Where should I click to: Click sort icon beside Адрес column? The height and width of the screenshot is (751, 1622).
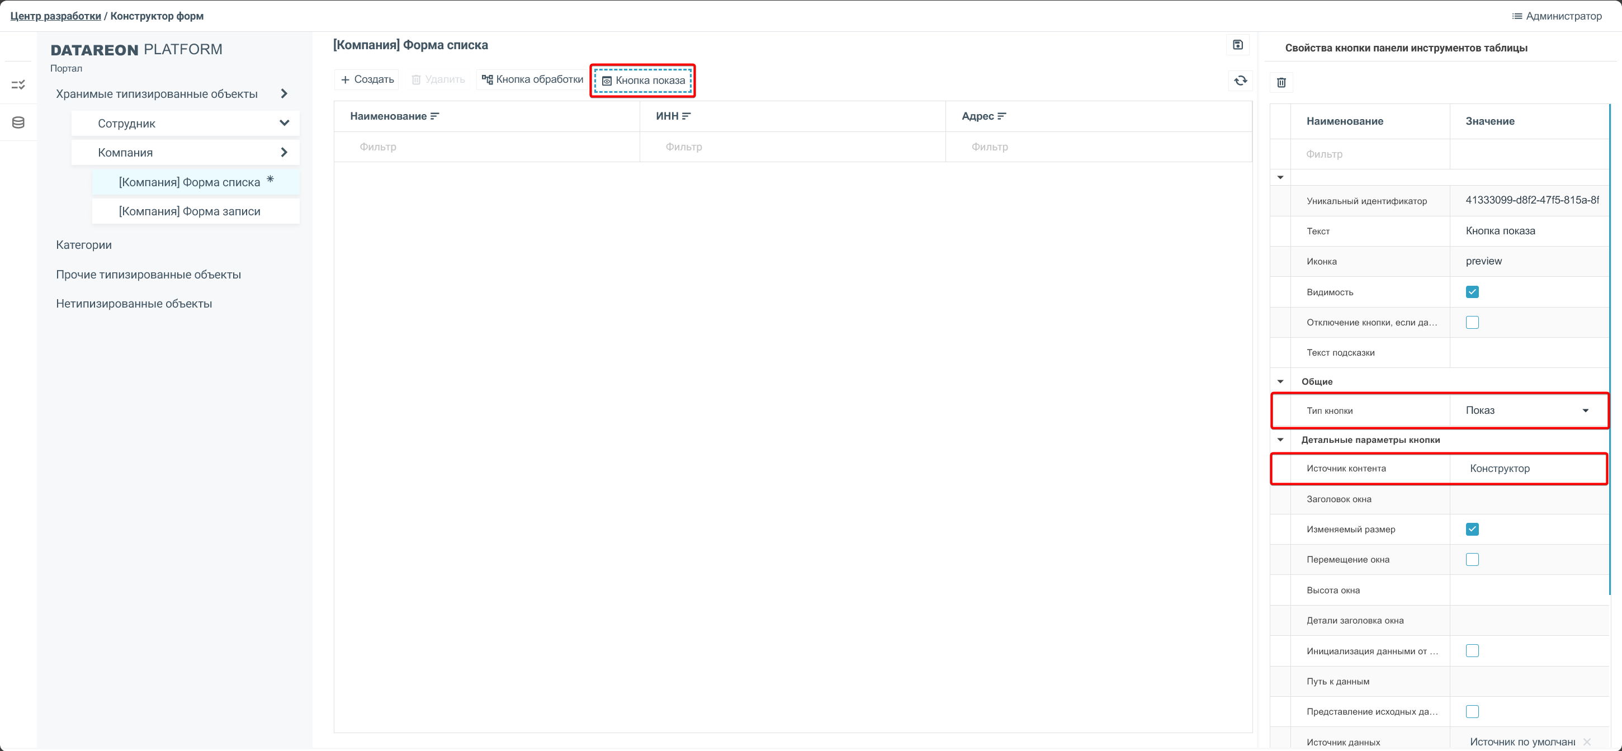1002,116
